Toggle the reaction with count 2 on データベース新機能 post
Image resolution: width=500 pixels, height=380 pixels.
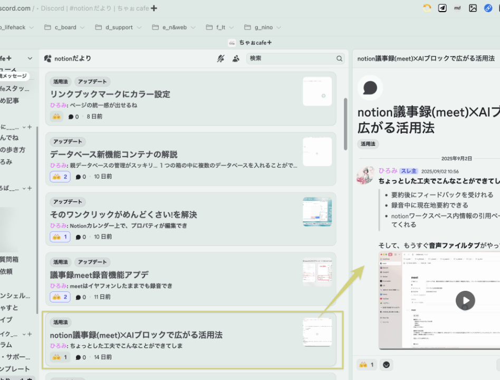pos(60,177)
